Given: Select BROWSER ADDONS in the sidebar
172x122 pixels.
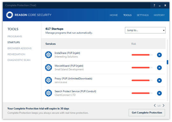Looking at the screenshot, I should [x=19, y=48].
